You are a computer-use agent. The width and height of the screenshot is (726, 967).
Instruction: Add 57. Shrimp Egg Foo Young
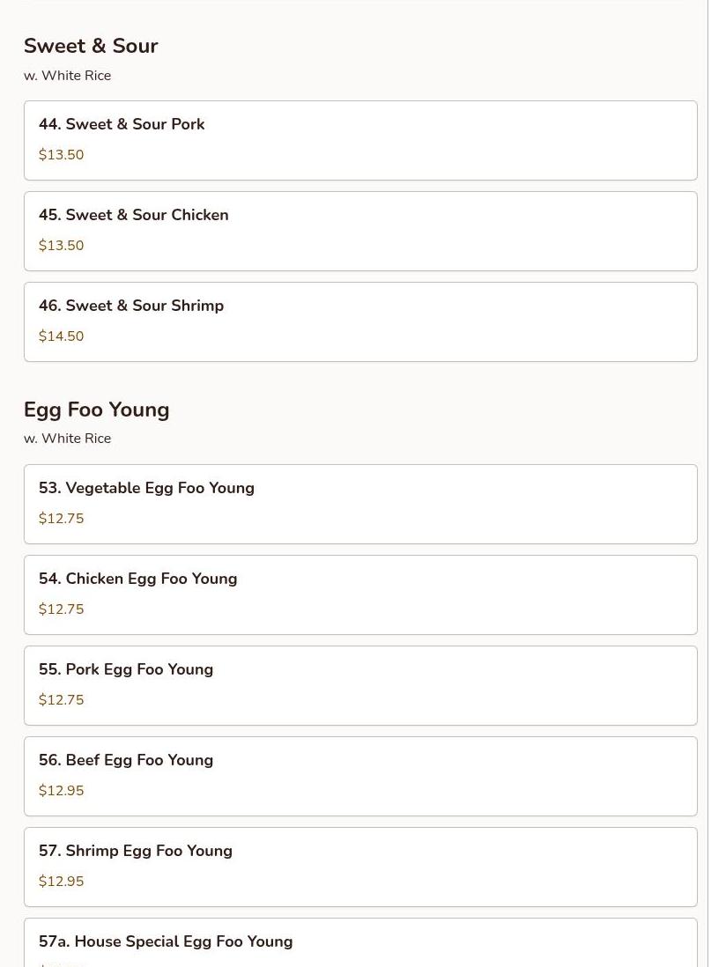(359, 867)
